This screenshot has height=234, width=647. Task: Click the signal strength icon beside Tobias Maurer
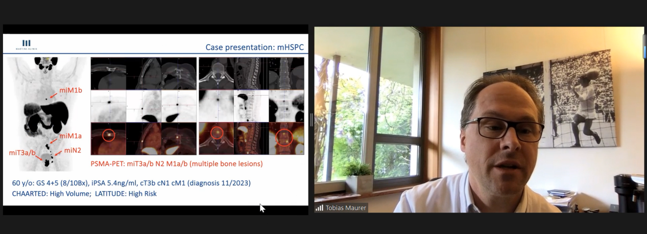pos(319,208)
